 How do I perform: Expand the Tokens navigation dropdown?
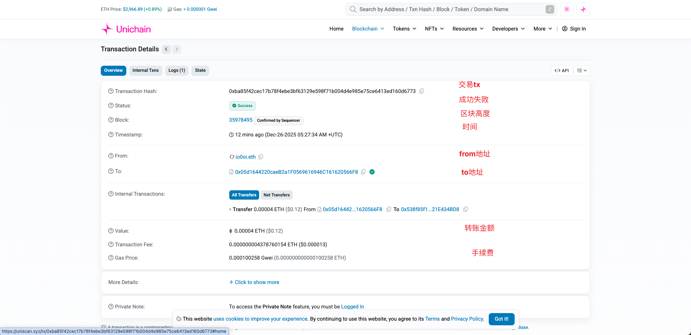pyautogui.click(x=404, y=29)
